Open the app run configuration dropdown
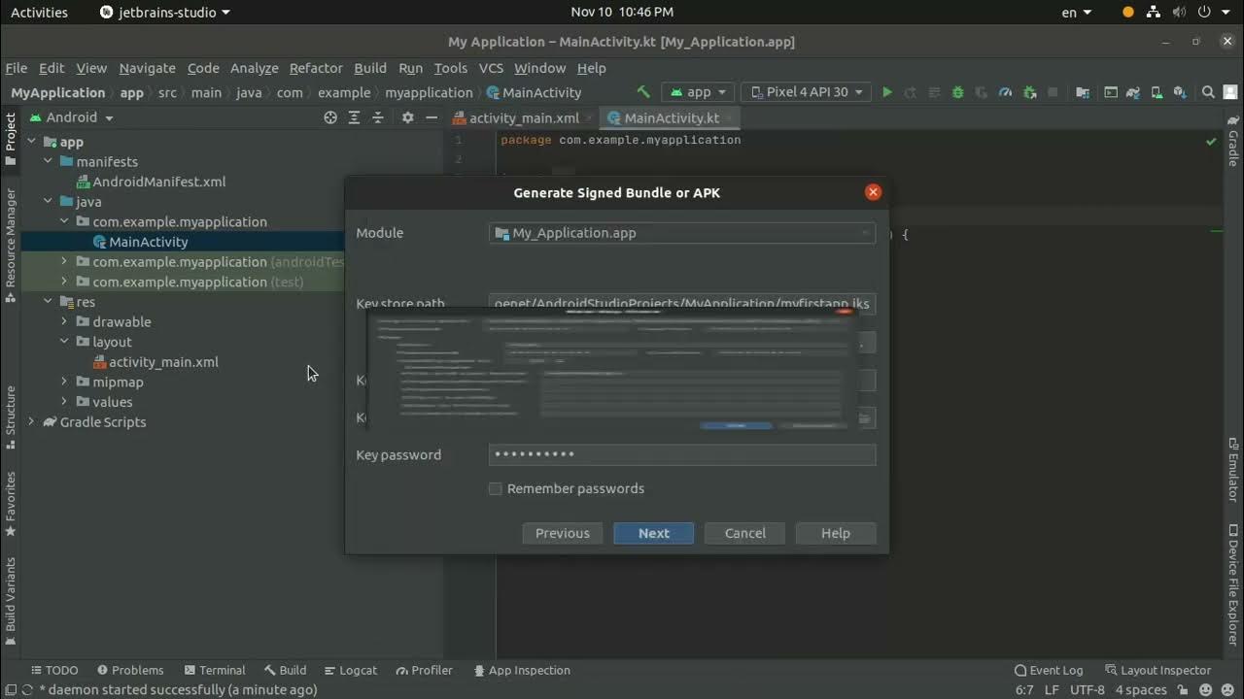1244x699 pixels. click(699, 92)
